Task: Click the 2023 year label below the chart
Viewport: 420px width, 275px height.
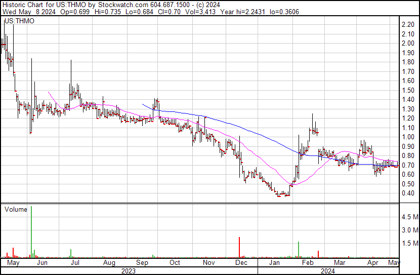Action: click(129, 271)
